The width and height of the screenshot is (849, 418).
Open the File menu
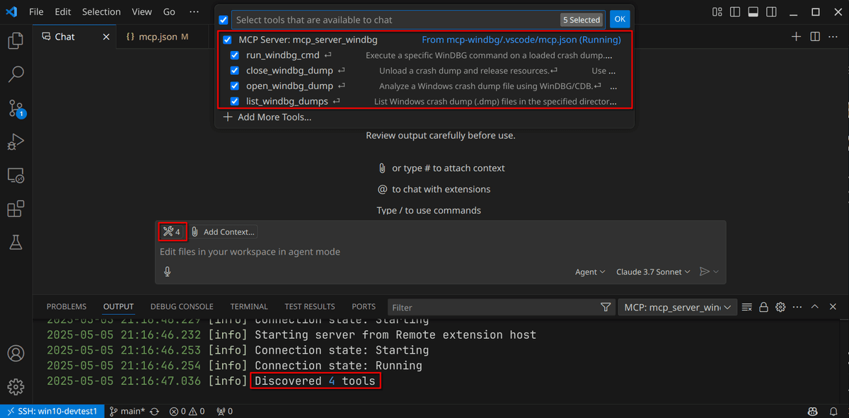click(x=36, y=12)
